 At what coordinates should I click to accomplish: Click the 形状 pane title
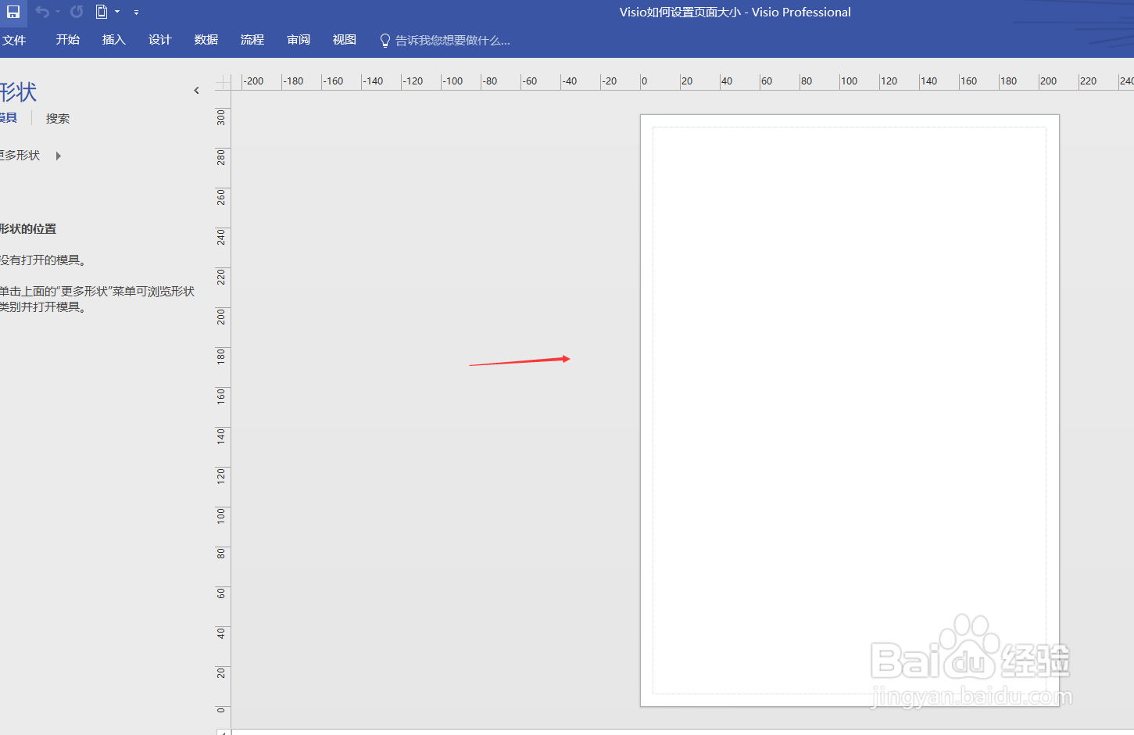click(18, 92)
